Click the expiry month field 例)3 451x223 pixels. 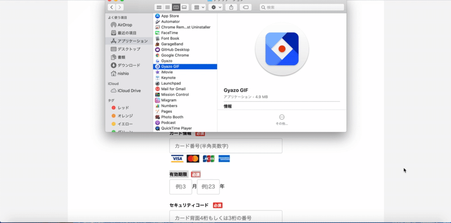(x=181, y=187)
